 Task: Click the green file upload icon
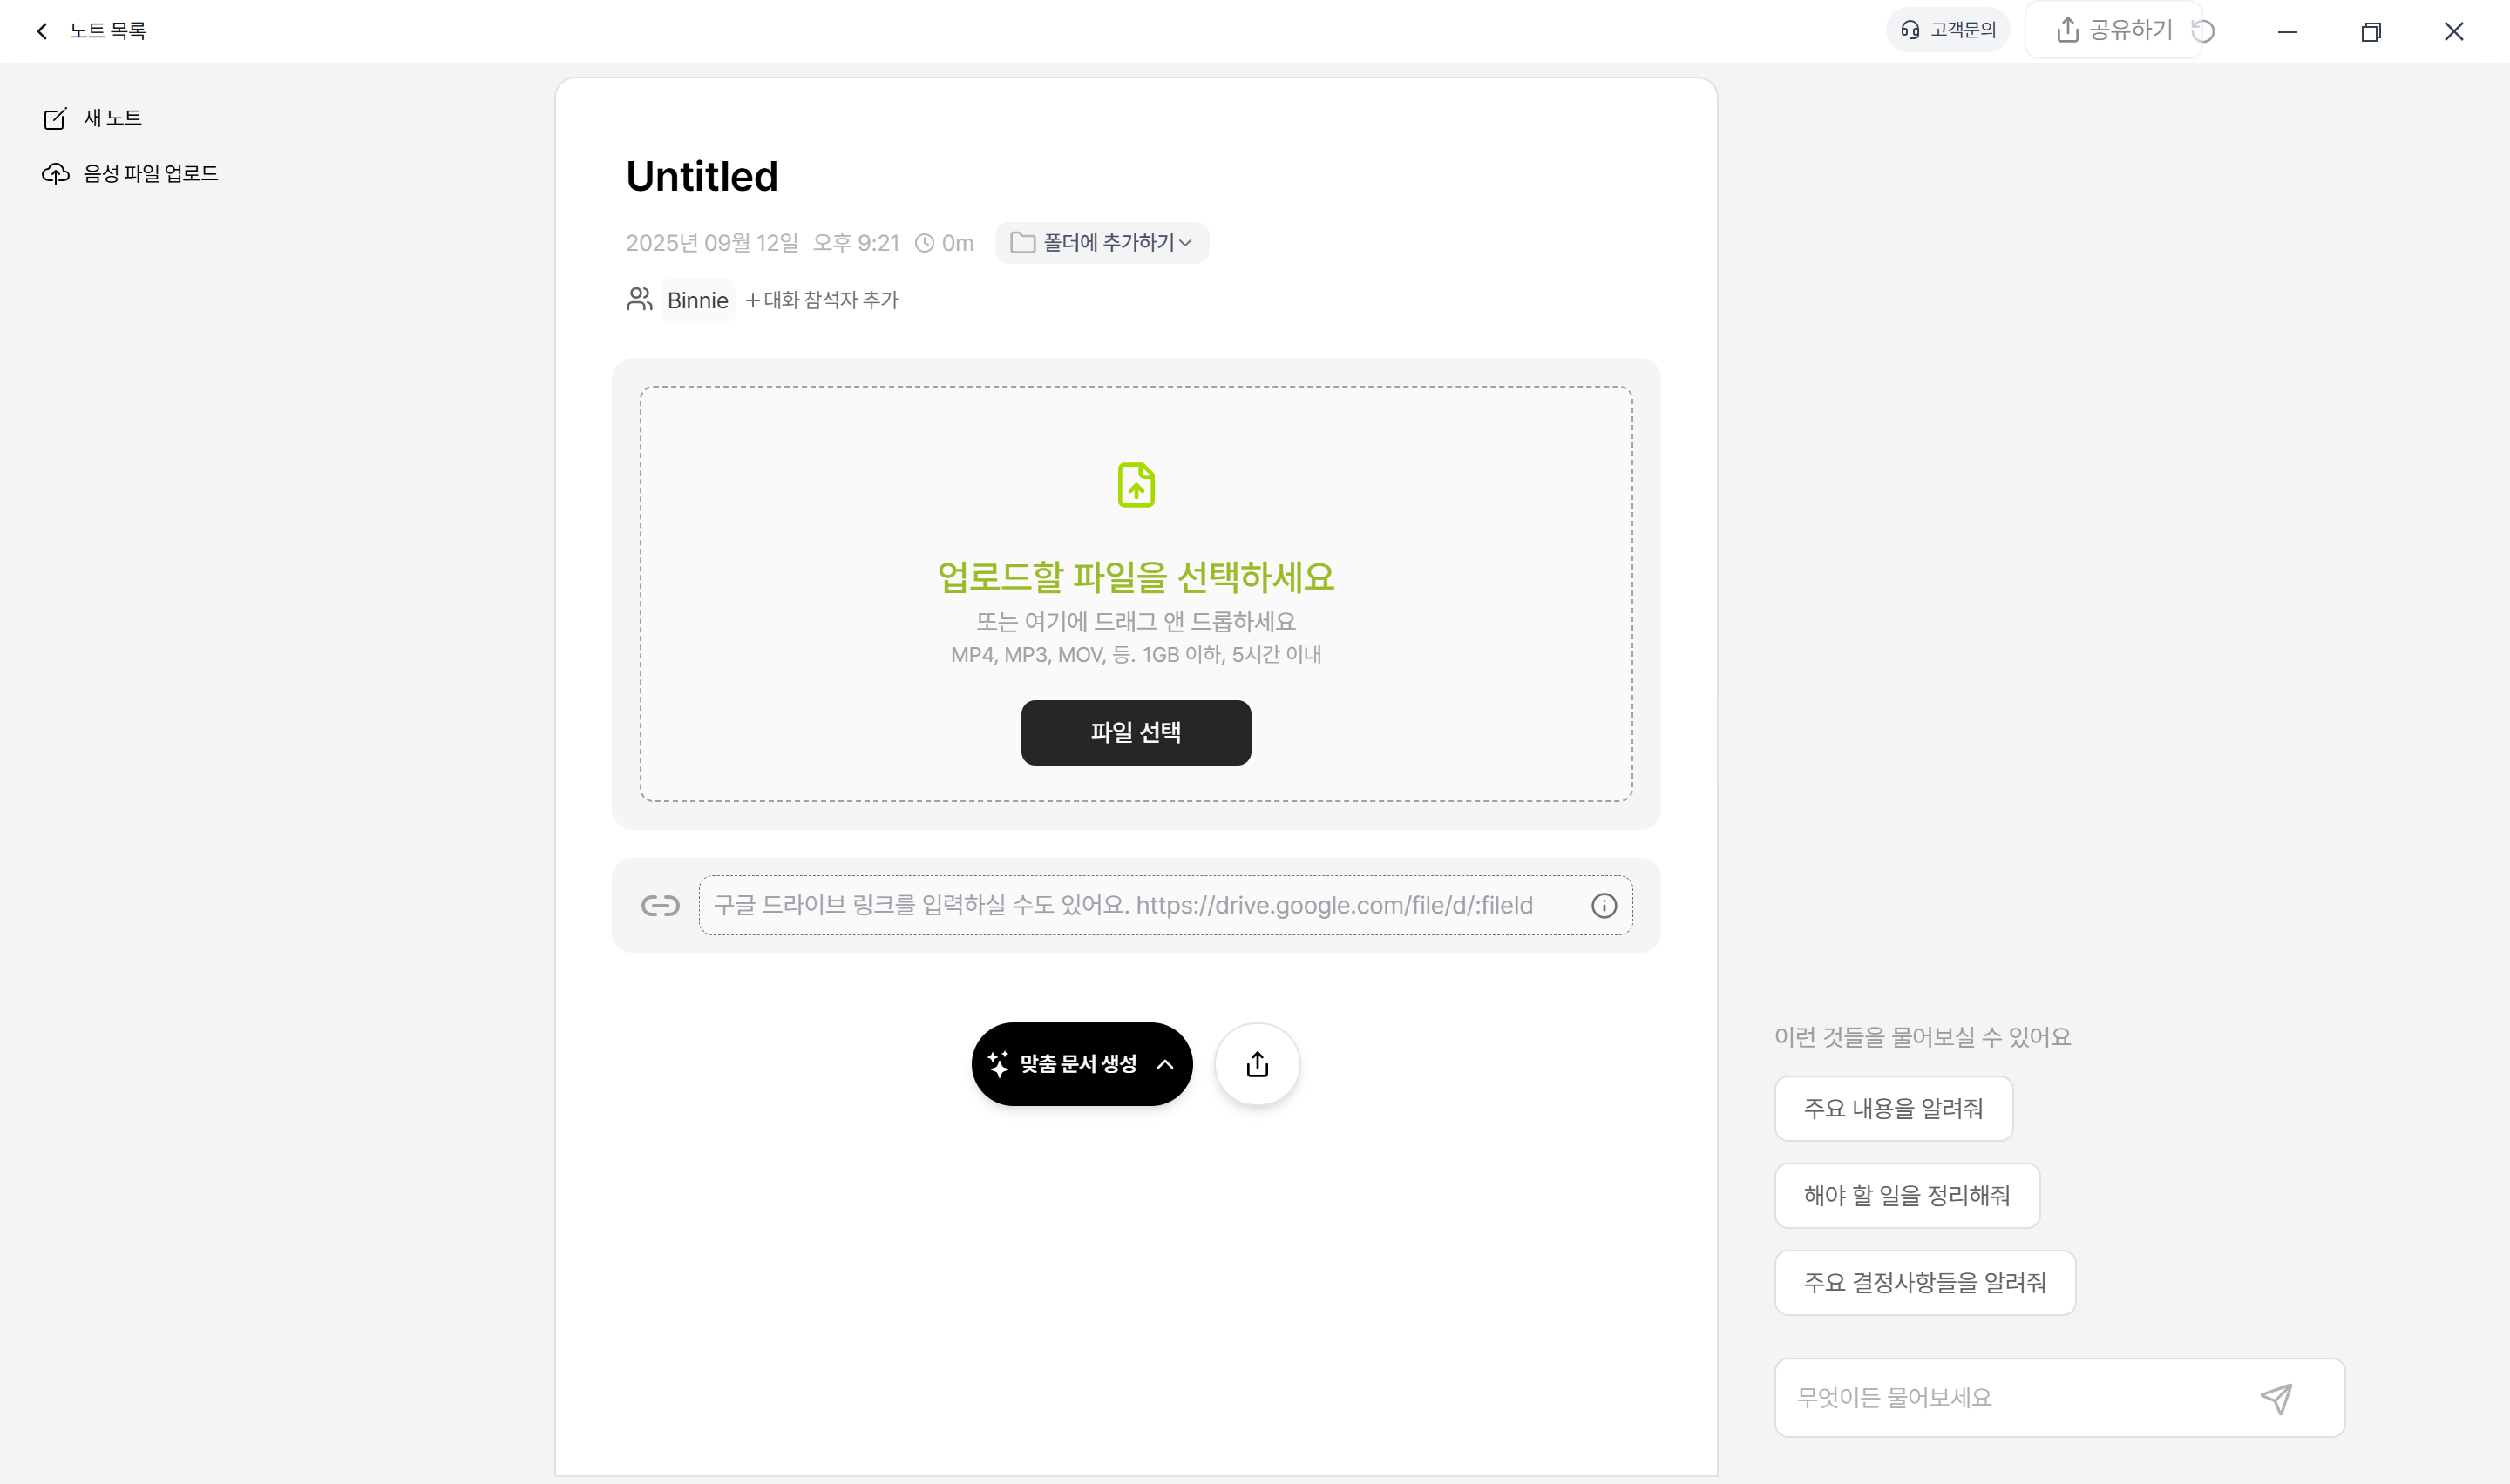[1136, 485]
